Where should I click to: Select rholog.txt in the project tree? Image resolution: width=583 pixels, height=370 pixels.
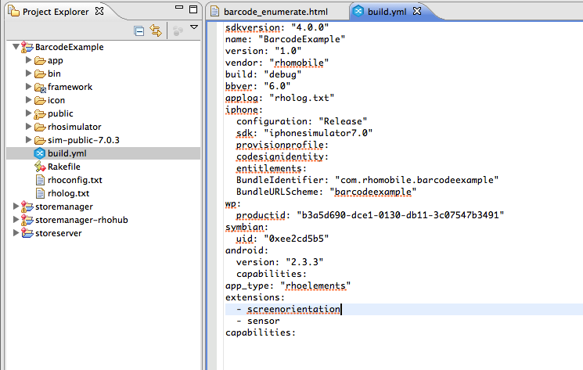[x=68, y=193]
